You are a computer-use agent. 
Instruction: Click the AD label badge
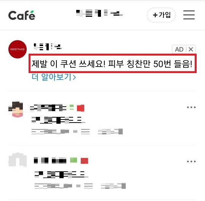click(x=179, y=49)
